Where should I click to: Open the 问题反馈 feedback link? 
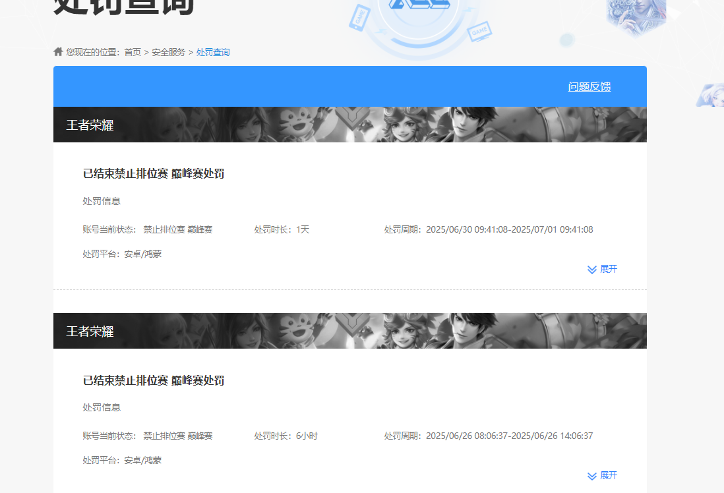tap(589, 87)
